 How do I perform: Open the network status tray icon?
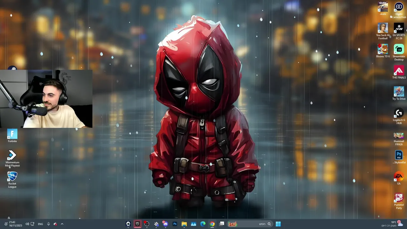click(32, 224)
